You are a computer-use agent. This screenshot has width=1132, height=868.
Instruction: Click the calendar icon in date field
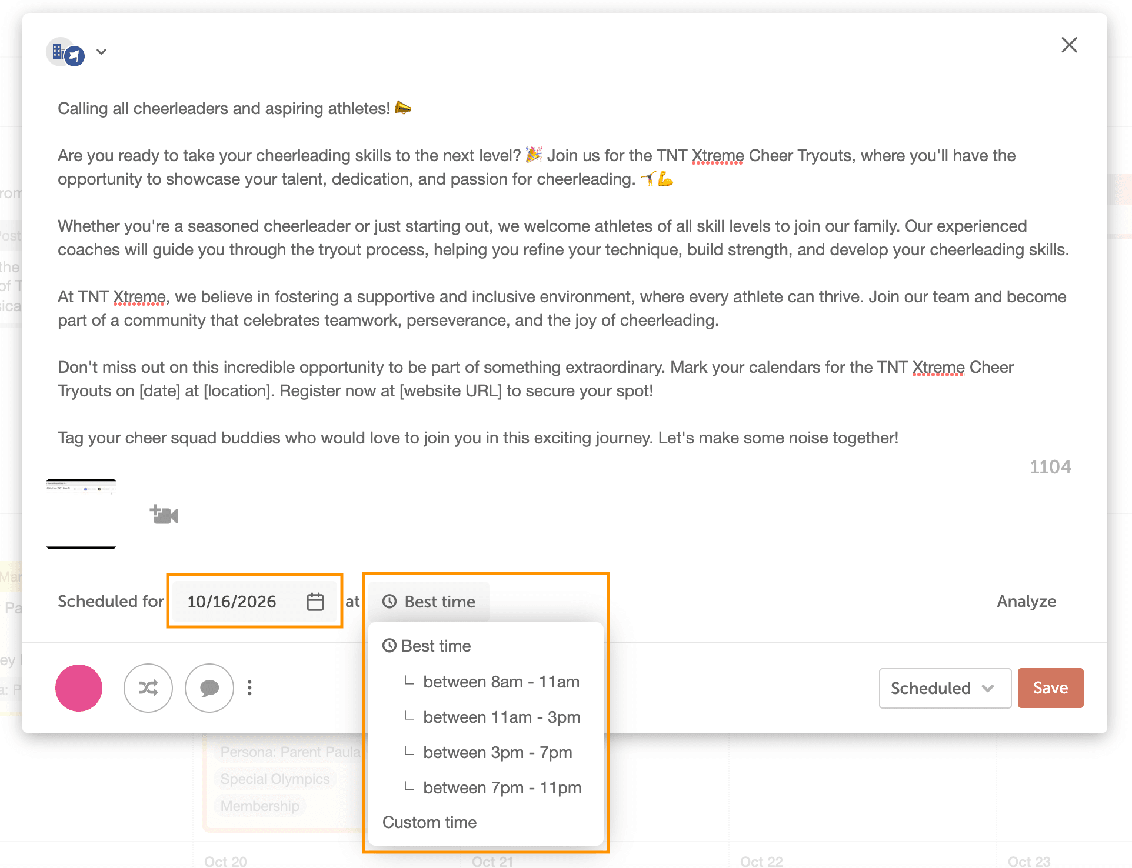[x=315, y=602]
